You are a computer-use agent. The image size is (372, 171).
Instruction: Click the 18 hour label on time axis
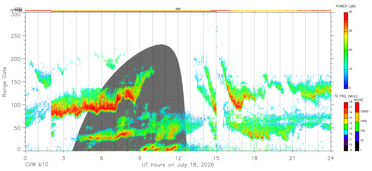(x=254, y=158)
